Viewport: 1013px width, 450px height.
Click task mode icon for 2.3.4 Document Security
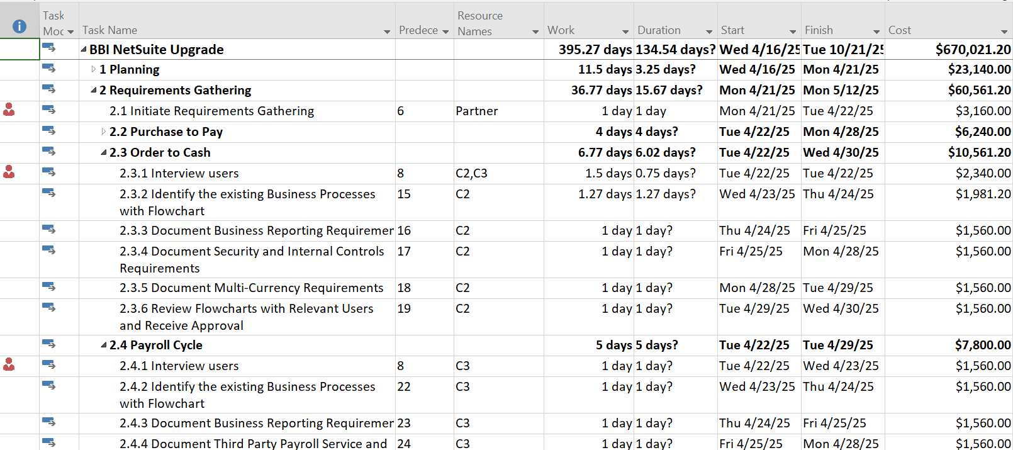48,250
